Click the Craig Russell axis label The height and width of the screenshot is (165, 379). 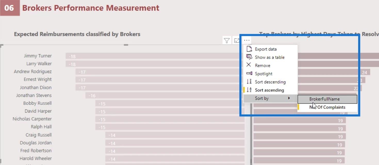point(38,135)
